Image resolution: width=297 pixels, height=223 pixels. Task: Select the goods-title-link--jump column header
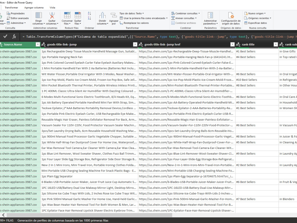(x=89, y=44)
